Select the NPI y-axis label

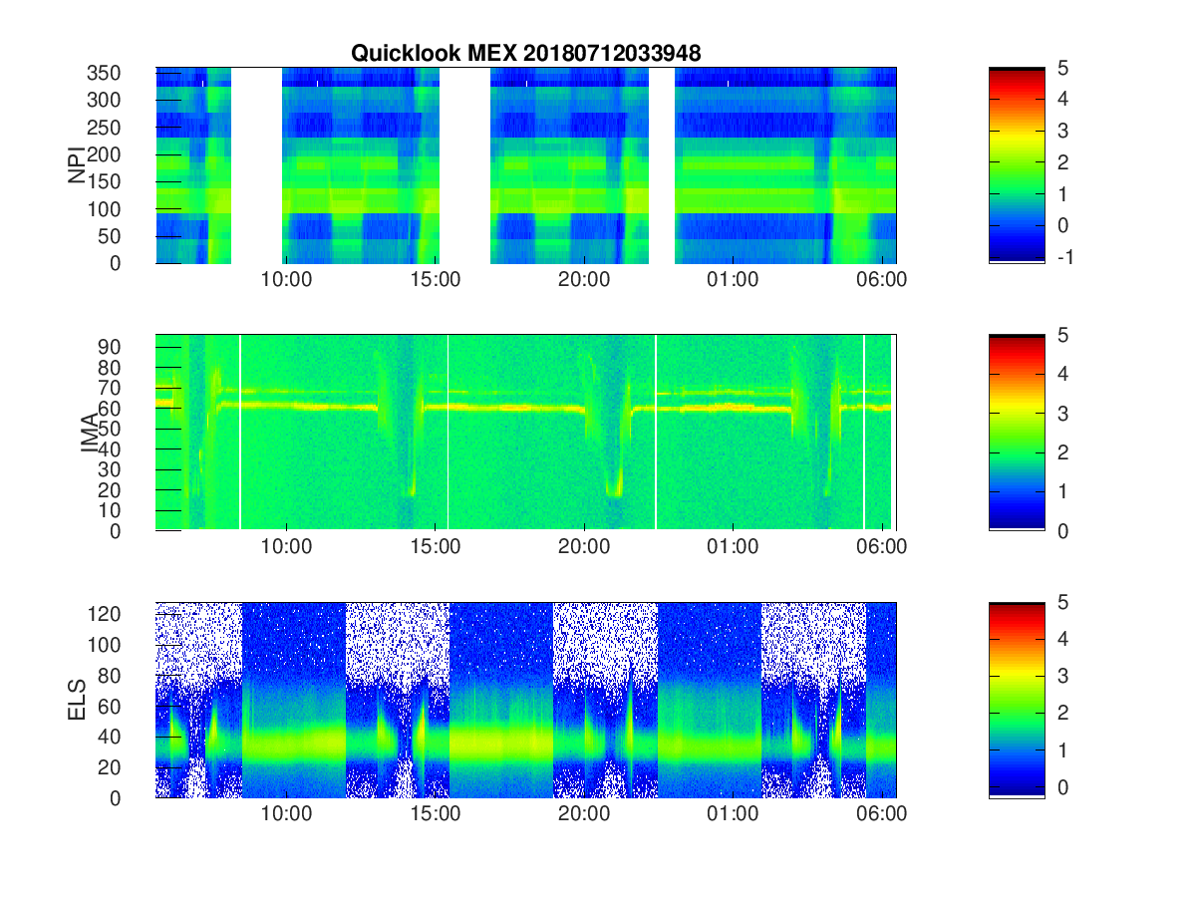[77, 165]
